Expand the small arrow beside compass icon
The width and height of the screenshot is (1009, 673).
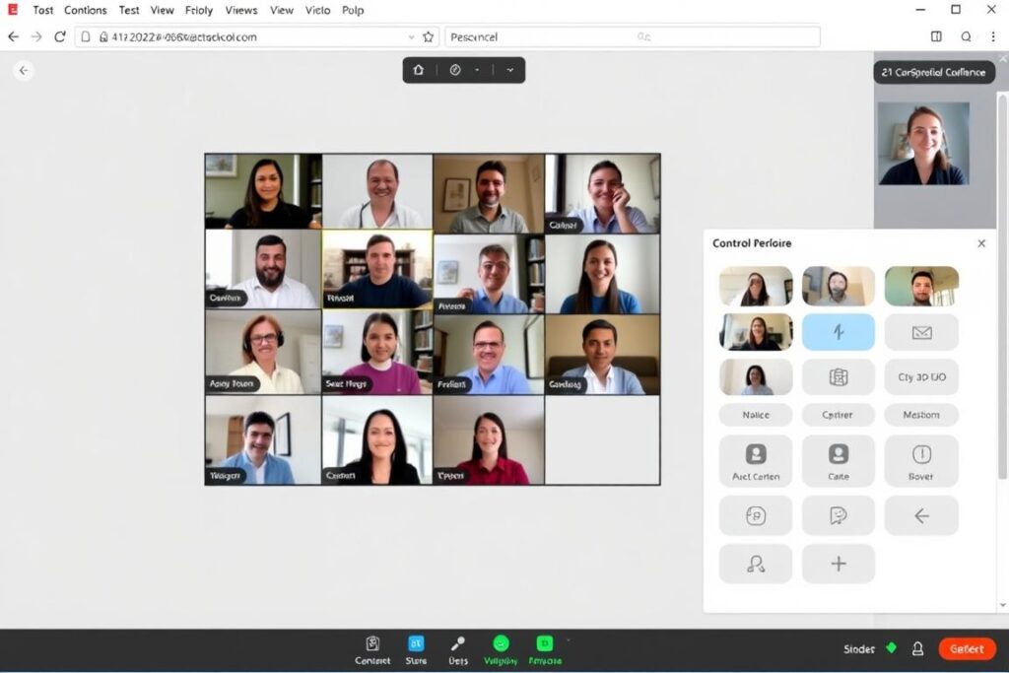(x=477, y=70)
